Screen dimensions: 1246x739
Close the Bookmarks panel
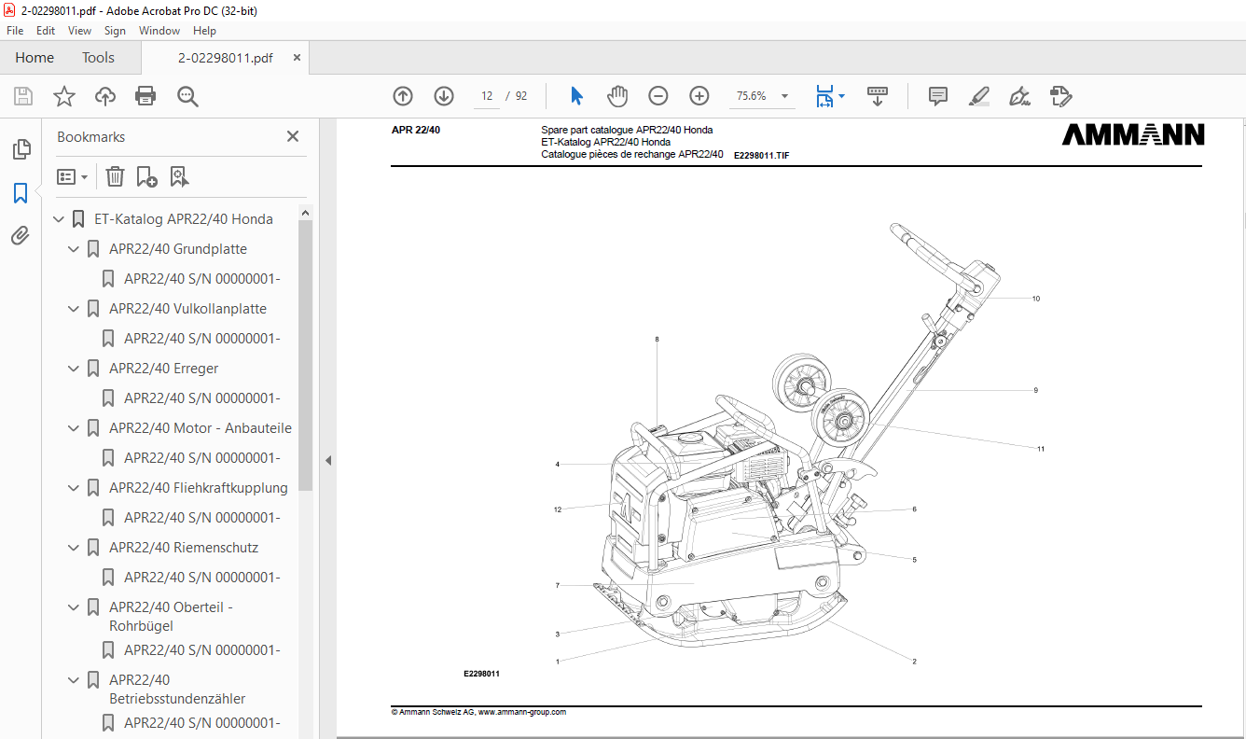pyautogui.click(x=293, y=136)
